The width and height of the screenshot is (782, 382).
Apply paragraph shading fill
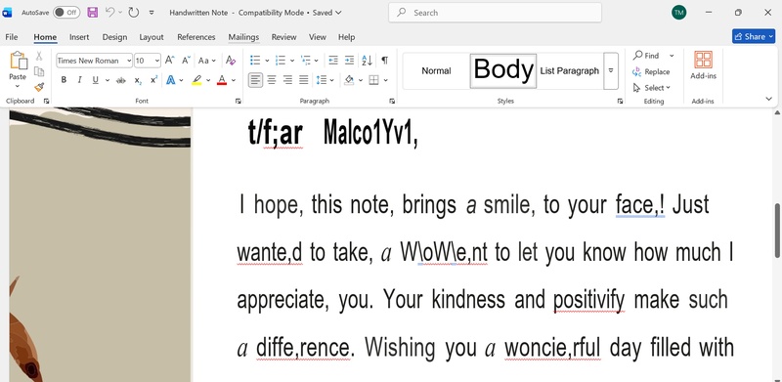349,80
